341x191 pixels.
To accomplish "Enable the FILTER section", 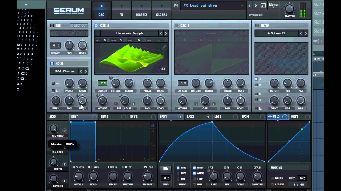I will click(x=257, y=25).
